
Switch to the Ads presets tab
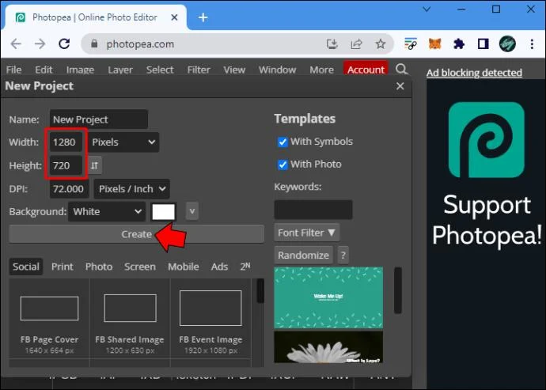[x=219, y=267]
